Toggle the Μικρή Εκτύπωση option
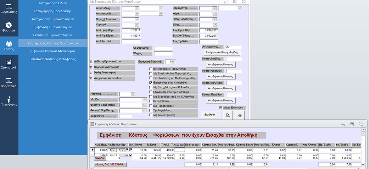 click(221, 108)
